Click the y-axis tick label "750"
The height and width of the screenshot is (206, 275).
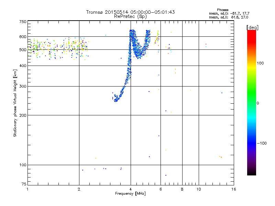pyautogui.click(x=23, y=22)
